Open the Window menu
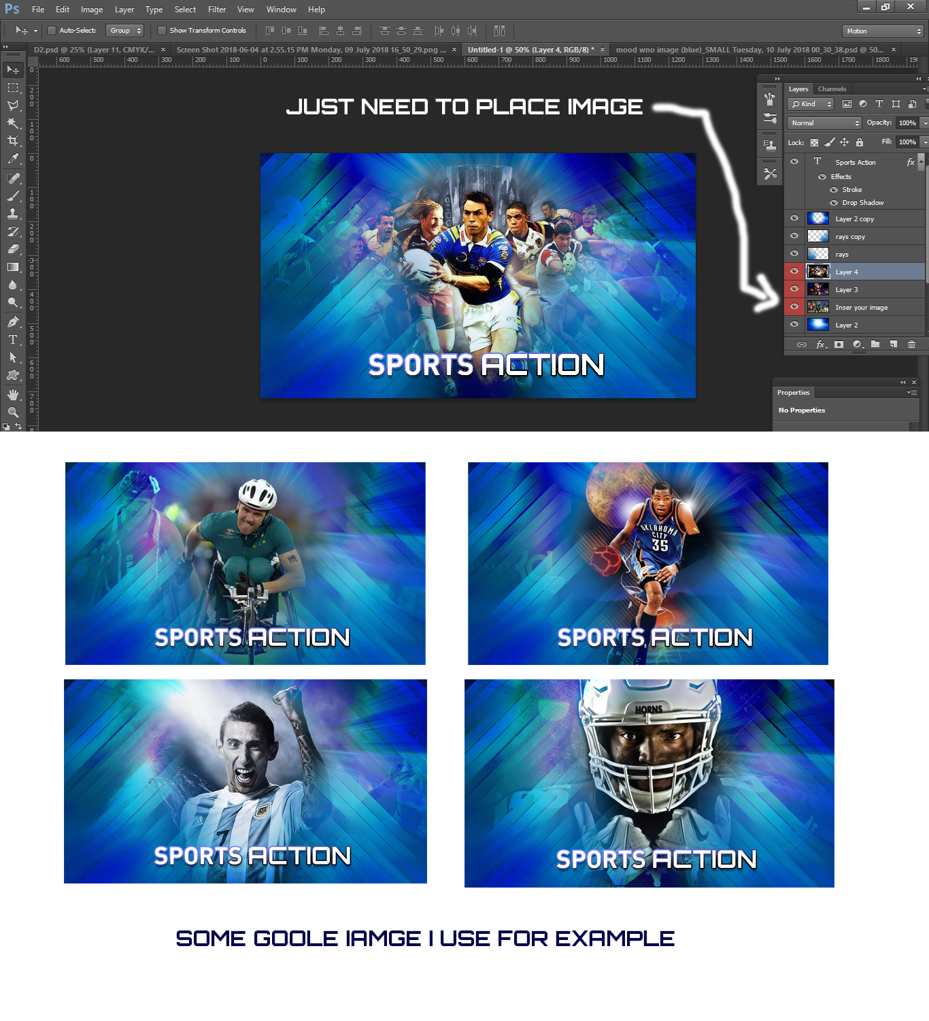Viewport: 929px width, 1021px height. coord(282,10)
